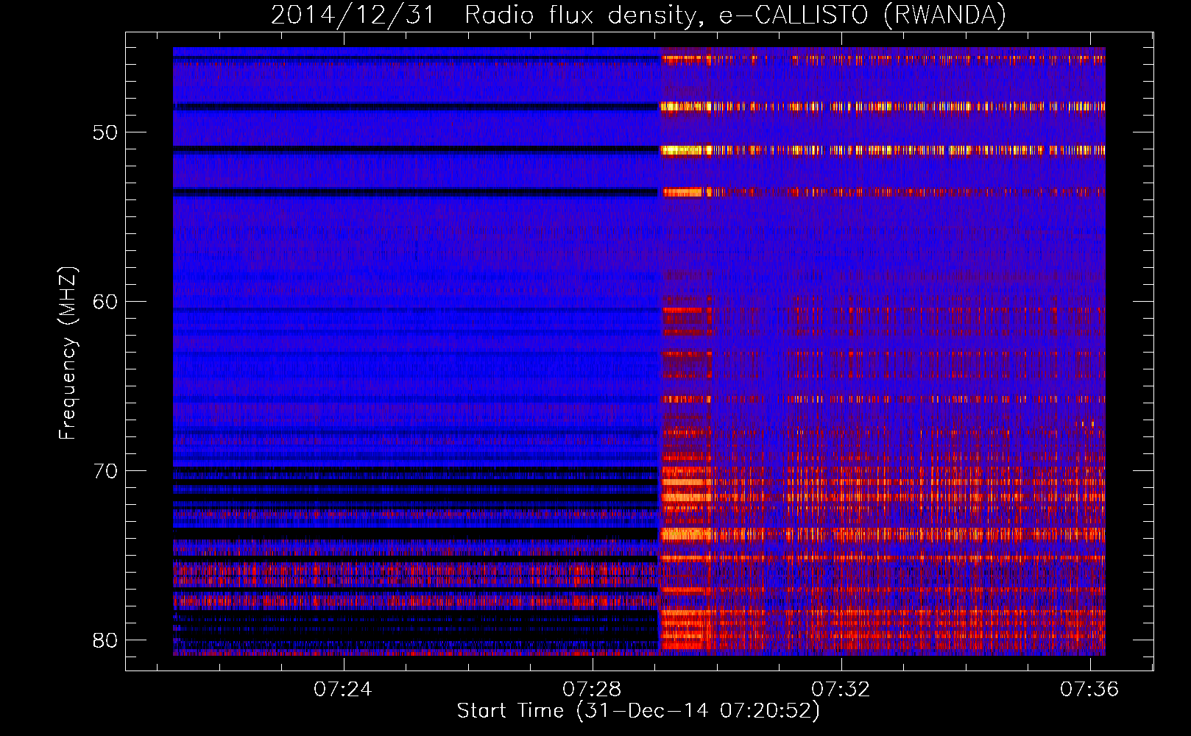Viewport: 1191px width, 736px height.
Task: Click the Start Time axis caption
Action: 638,711
